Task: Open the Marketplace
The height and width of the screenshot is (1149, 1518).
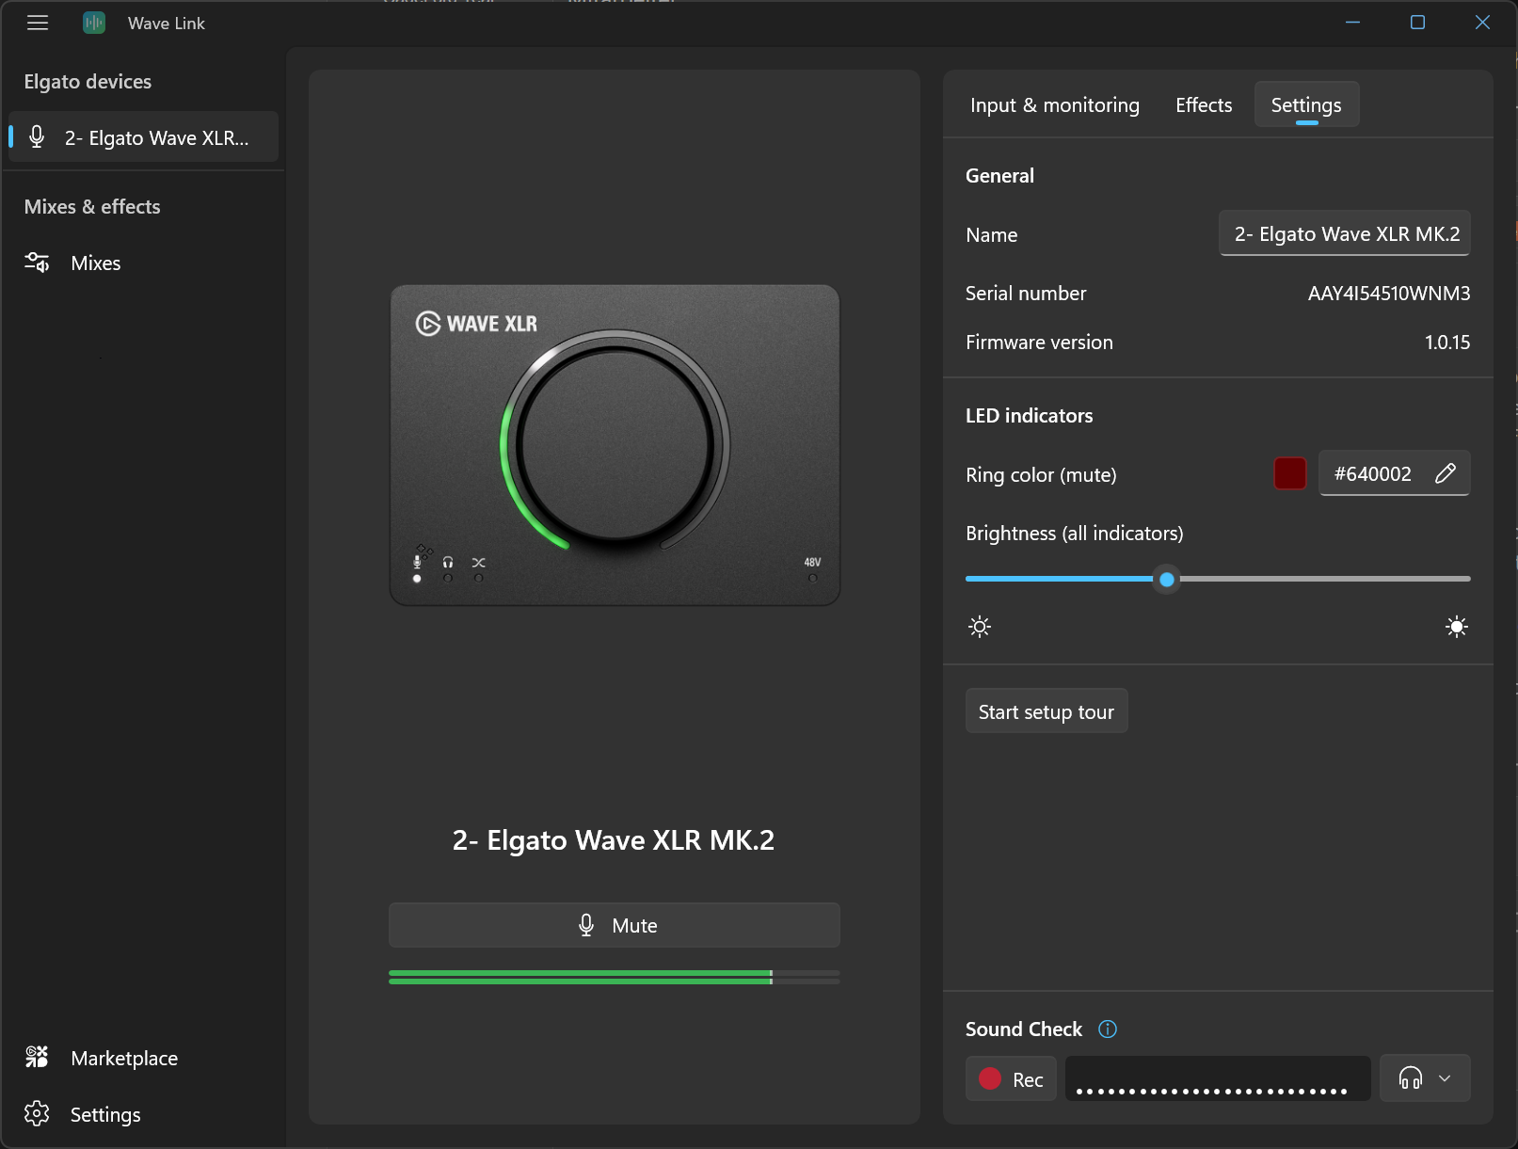Action: coord(143,1058)
